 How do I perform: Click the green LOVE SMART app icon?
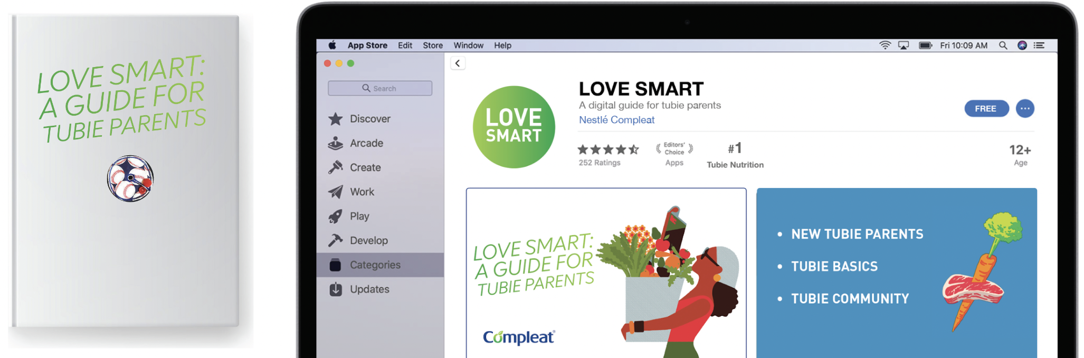point(514,127)
